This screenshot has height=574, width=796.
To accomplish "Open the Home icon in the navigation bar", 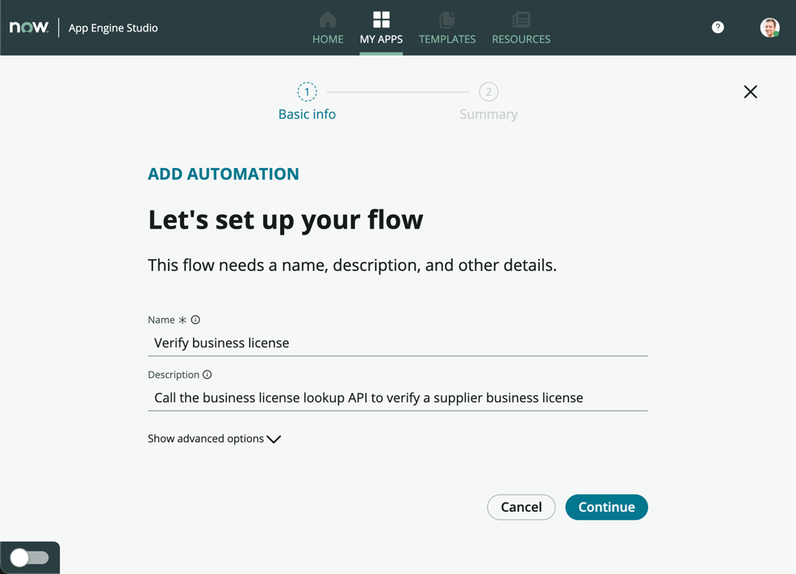I will click(328, 19).
